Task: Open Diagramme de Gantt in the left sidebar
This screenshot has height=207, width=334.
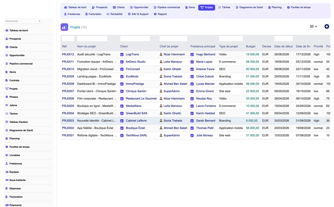Action: 21,130
